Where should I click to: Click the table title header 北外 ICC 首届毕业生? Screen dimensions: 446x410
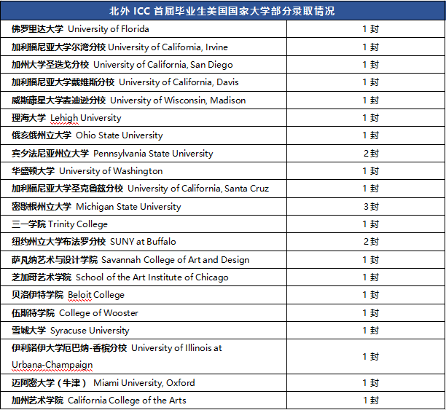coord(222,10)
